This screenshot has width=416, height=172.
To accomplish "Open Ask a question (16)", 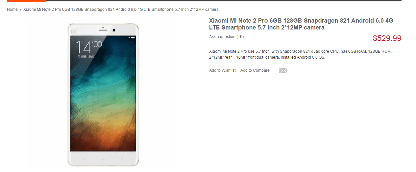I will coord(226,37).
